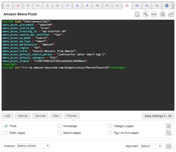Click the amzn_assoc_title code line
176x152 pixels.
pyautogui.click(x=40, y=51)
